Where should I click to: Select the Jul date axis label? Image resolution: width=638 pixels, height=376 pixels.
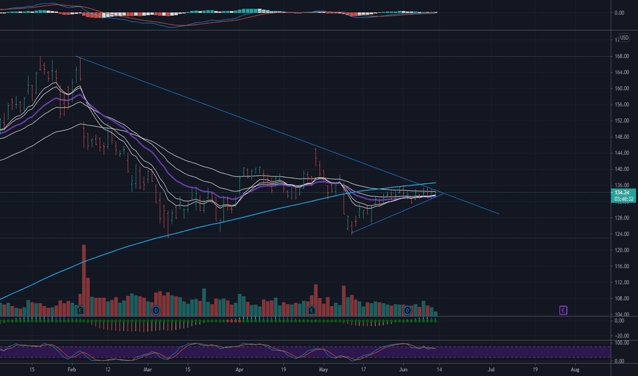tap(491, 369)
